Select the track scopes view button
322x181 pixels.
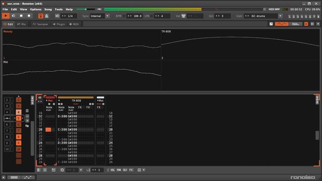coord(282,24)
